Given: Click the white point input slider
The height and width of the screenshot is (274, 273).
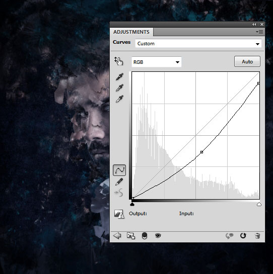Looking at the screenshot, I should (x=259, y=204).
